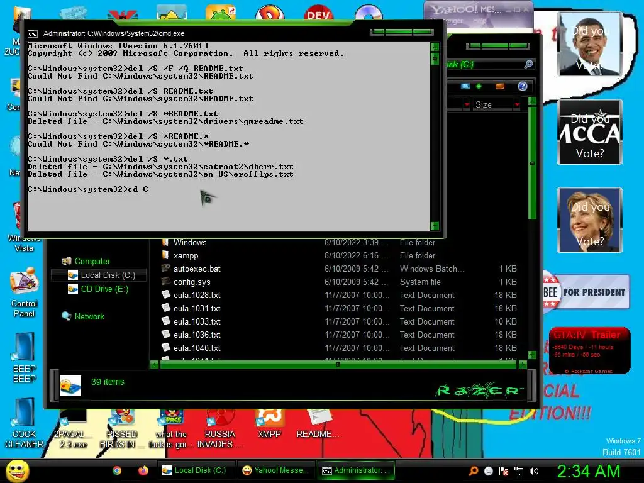
Task: Select the XMPP desktop shortcut
Action: [x=269, y=425]
